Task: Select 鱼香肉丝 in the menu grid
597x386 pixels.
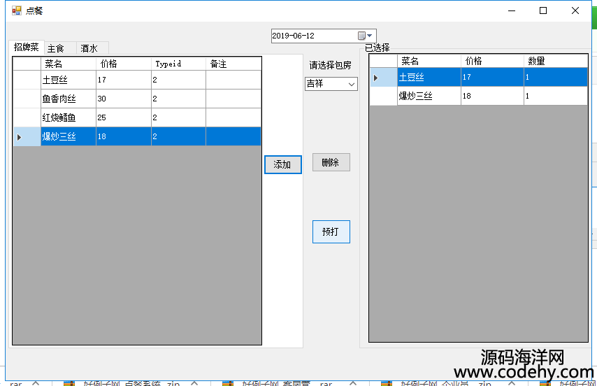Action: pos(69,99)
